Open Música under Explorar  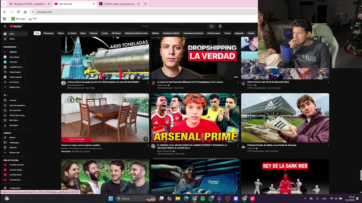click(15, 138)
